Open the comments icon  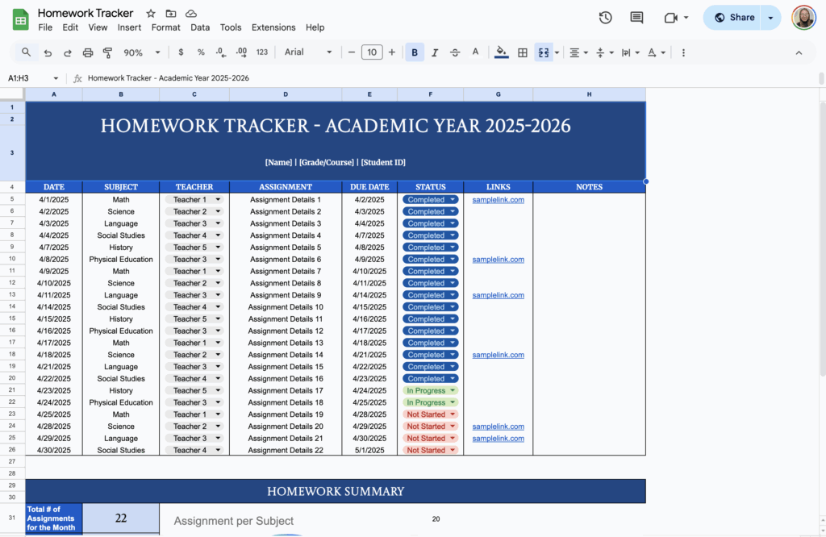click(636, 17)
